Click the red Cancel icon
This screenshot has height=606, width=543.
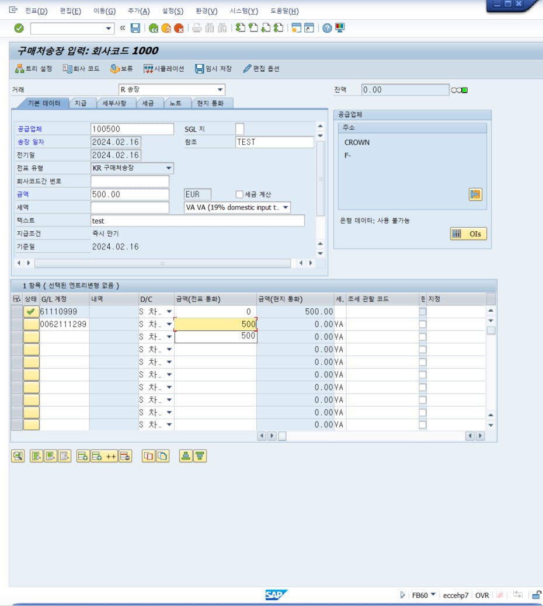[179, 28]
